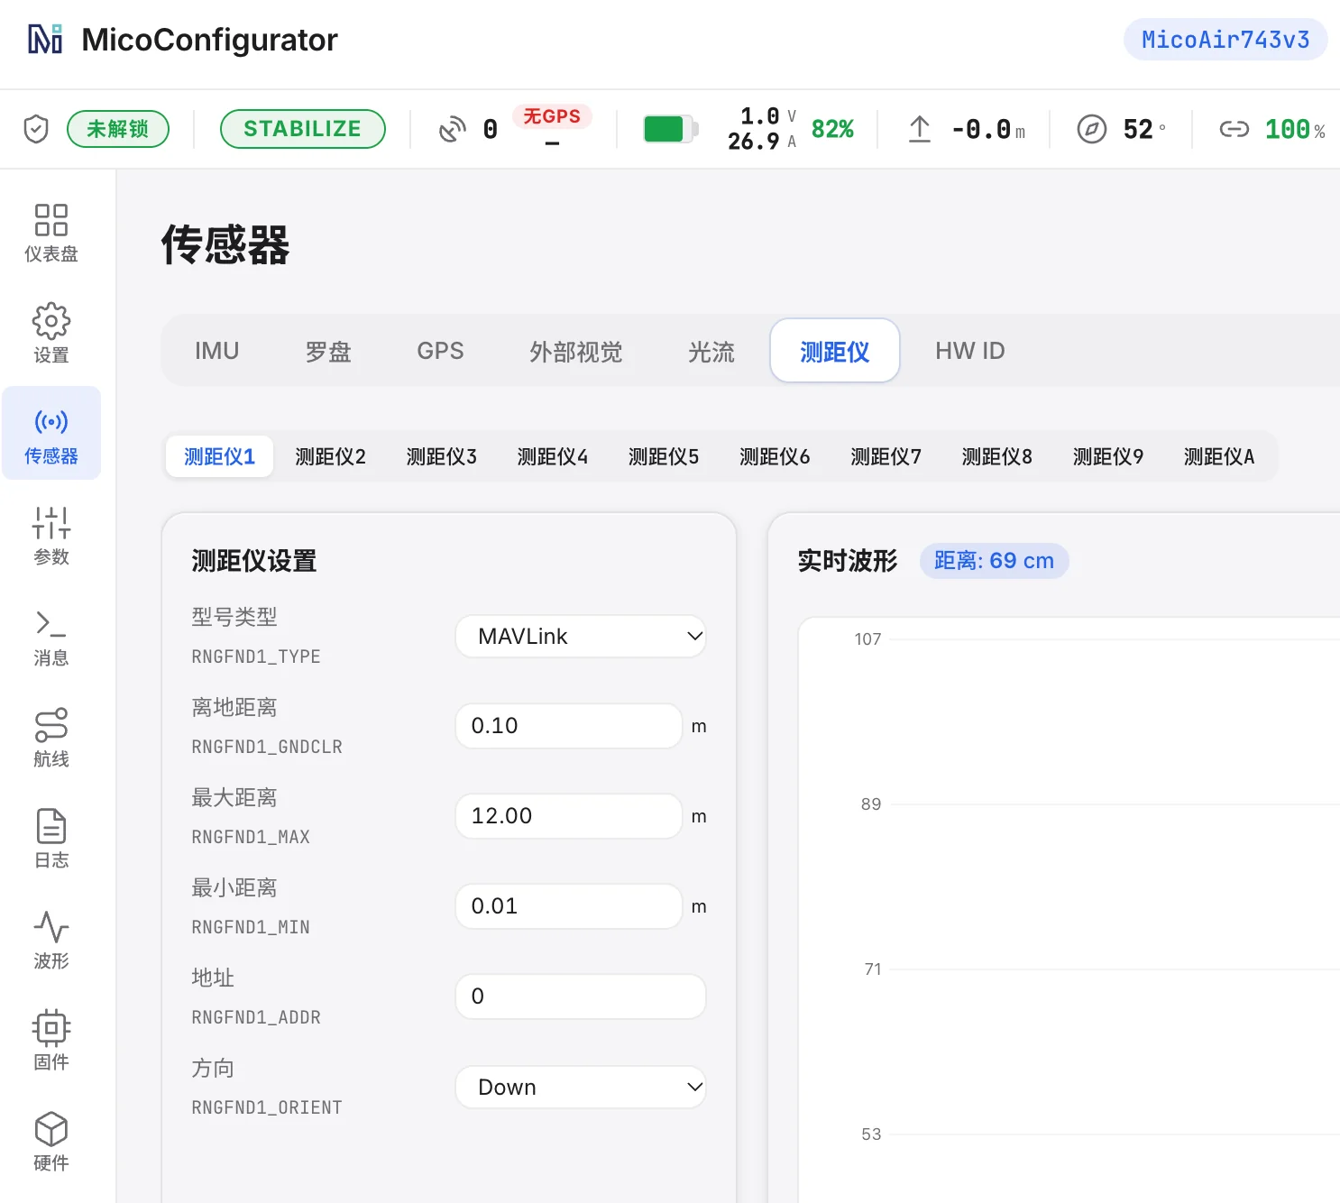Open the 方向 Down orientation dropdown

(x=581, y=1087)
